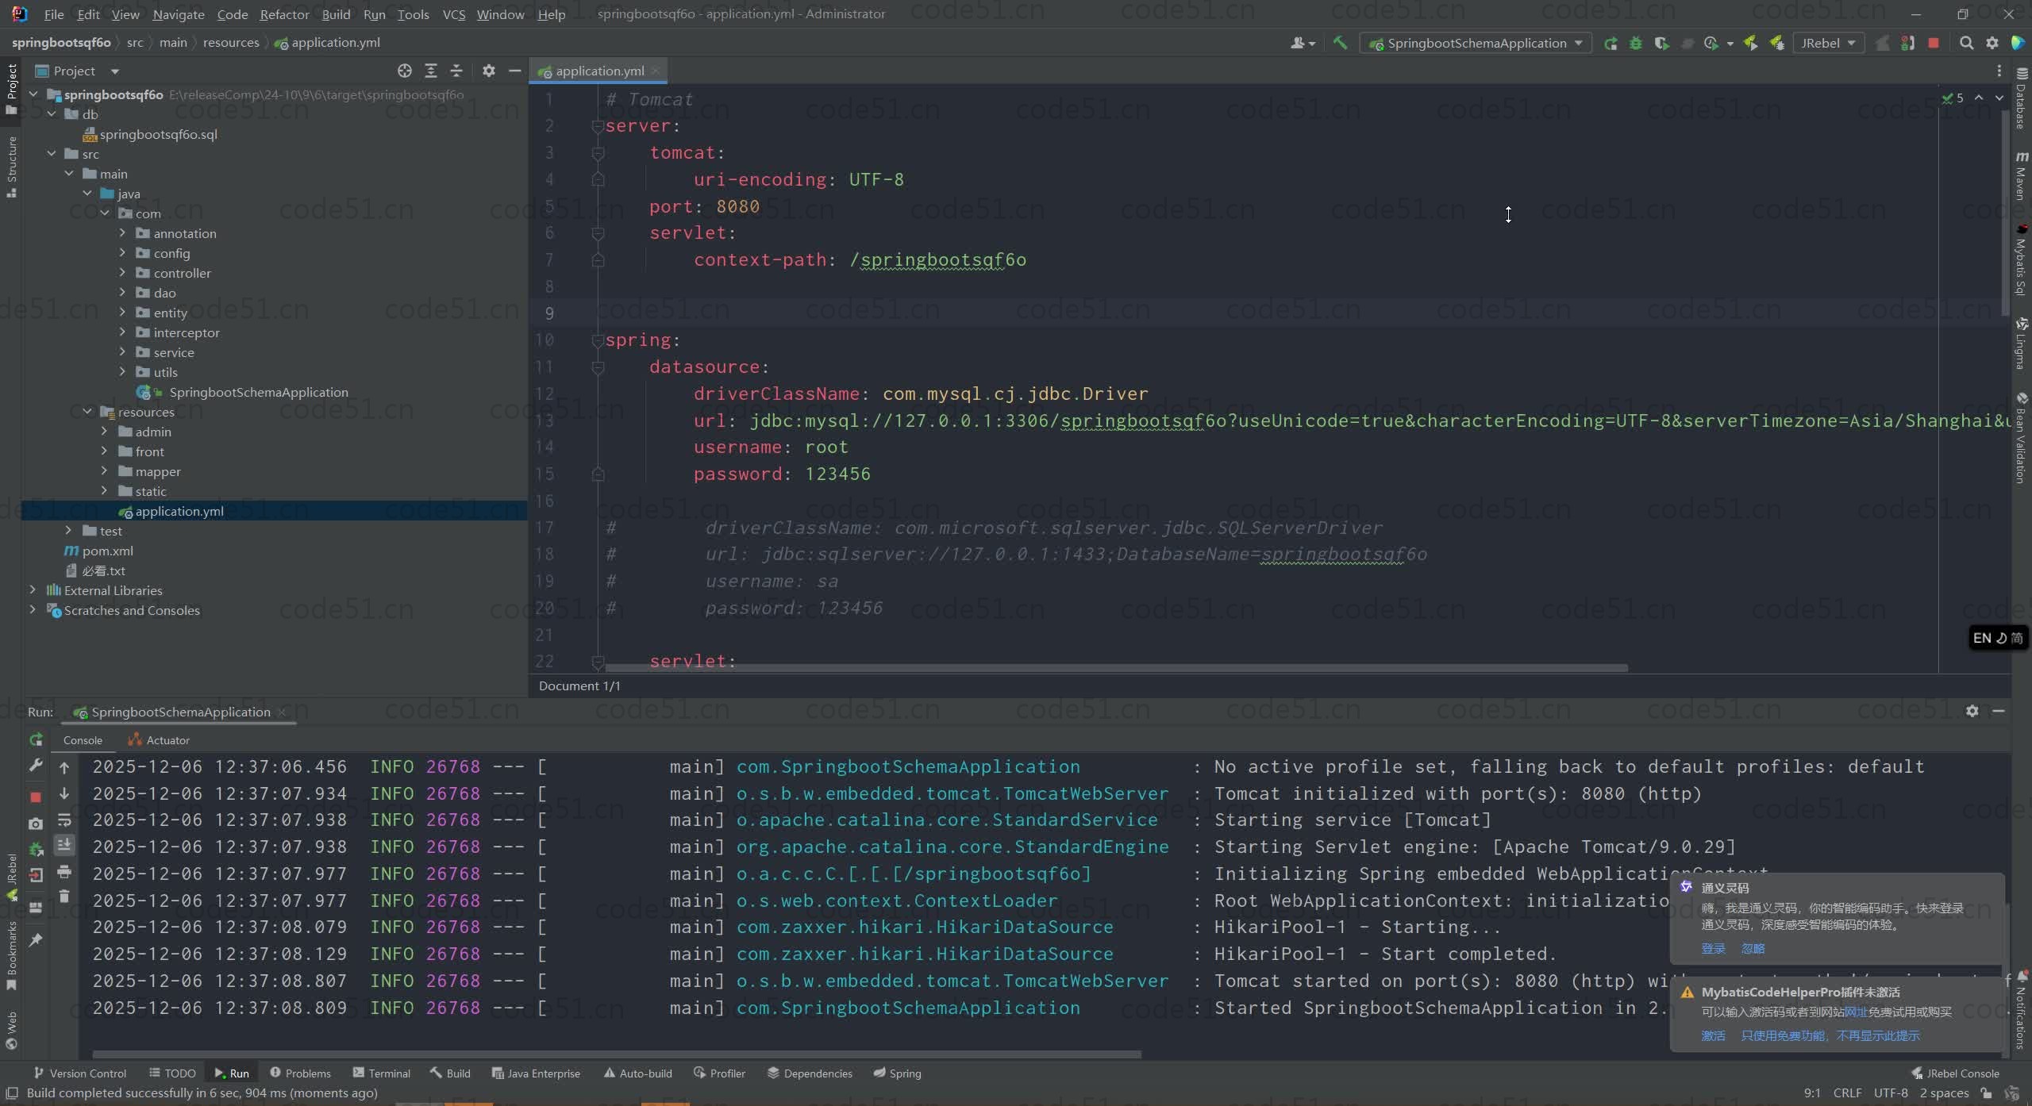Click 登录 link in Tongyi Lingma popup

point(1713,948)
